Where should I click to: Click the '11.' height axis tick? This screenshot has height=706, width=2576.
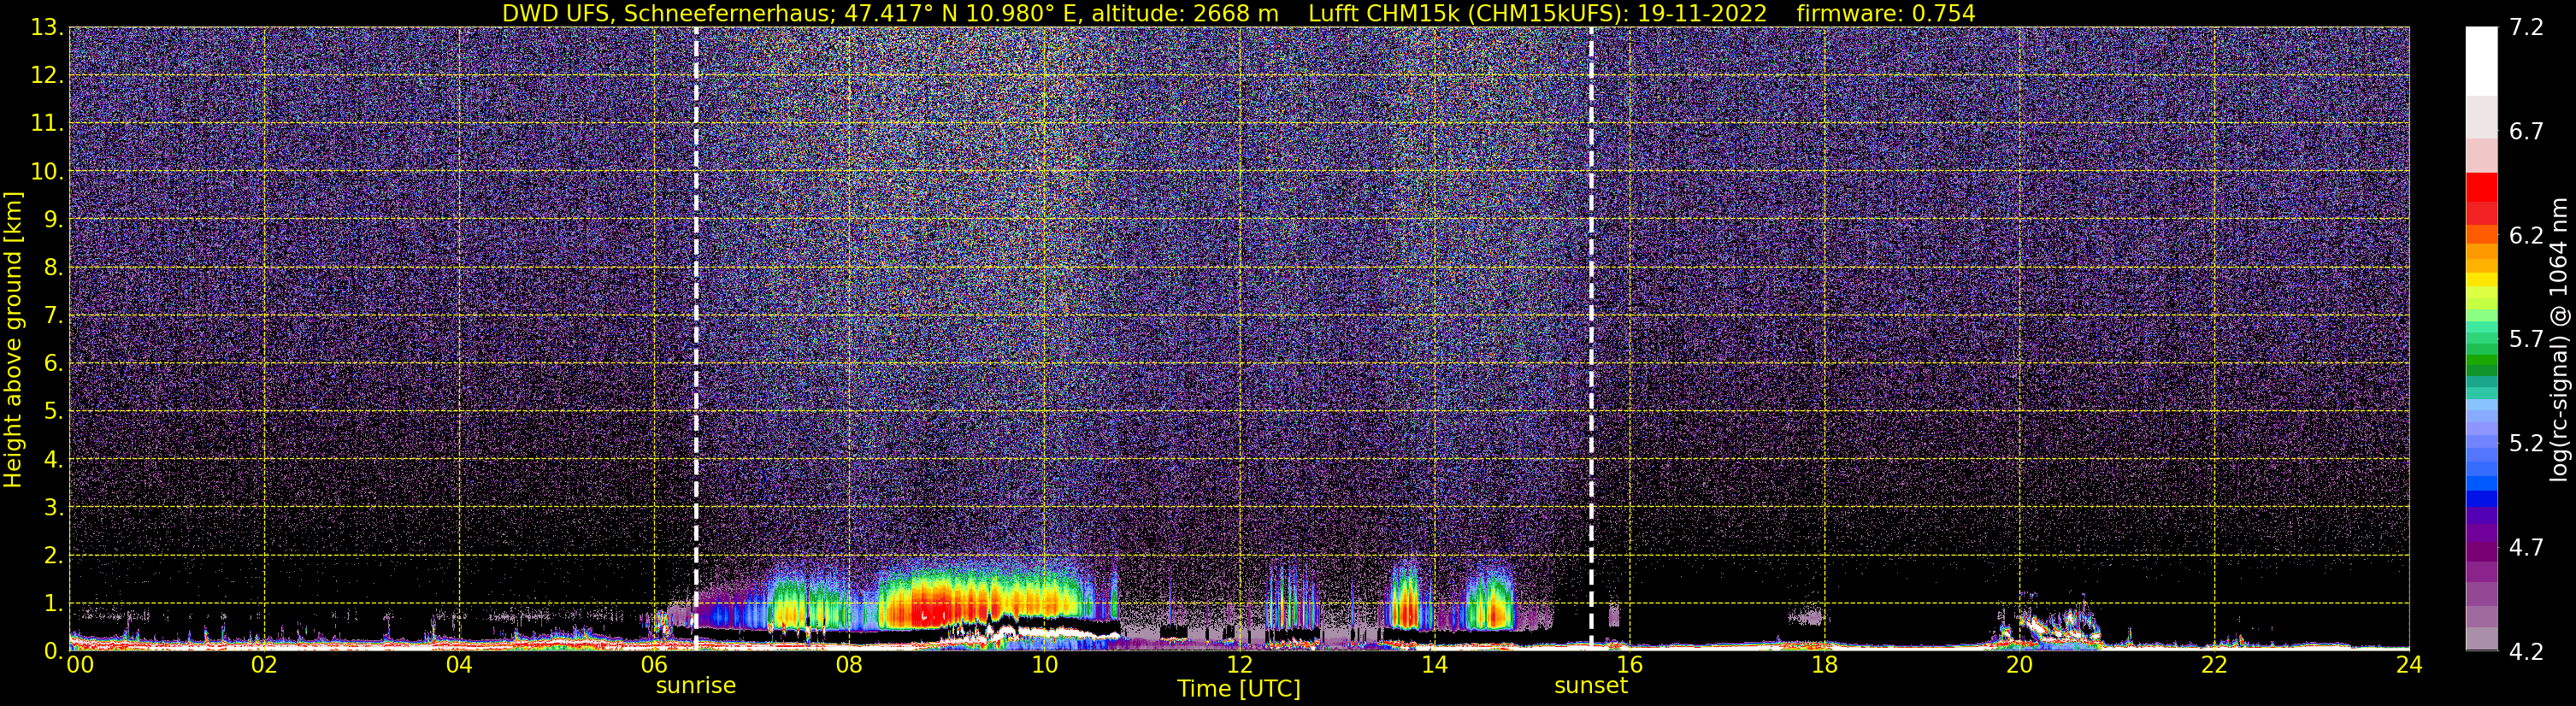pyautogui.click(x=46, y=124)
